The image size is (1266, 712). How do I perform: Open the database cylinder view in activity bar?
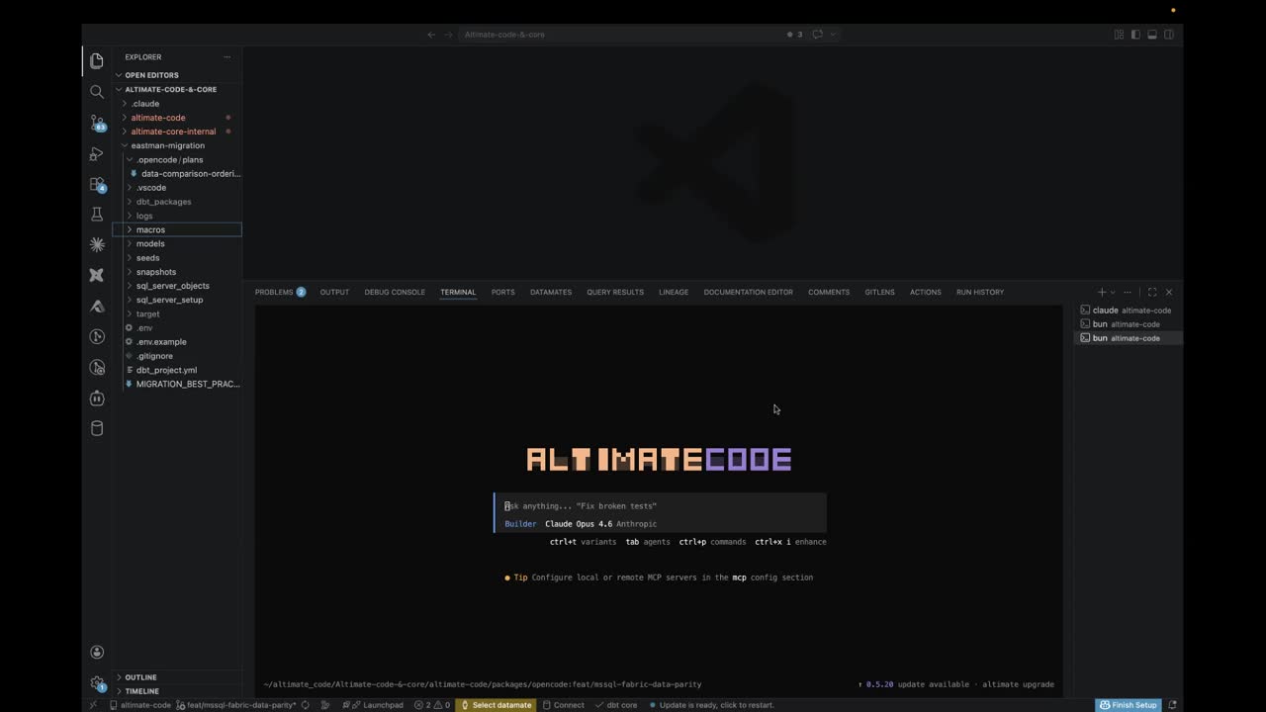[x=97, y=428]
